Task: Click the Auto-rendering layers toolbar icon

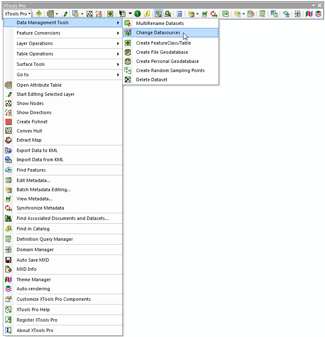Action: tap(318, 14)
